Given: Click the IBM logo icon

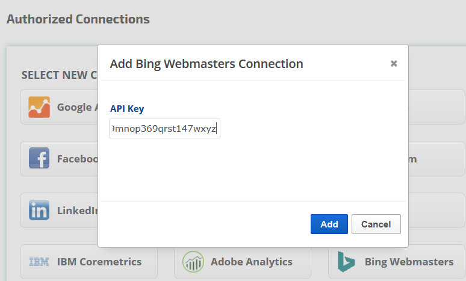Looking at the screenshot, I should 39,262.
